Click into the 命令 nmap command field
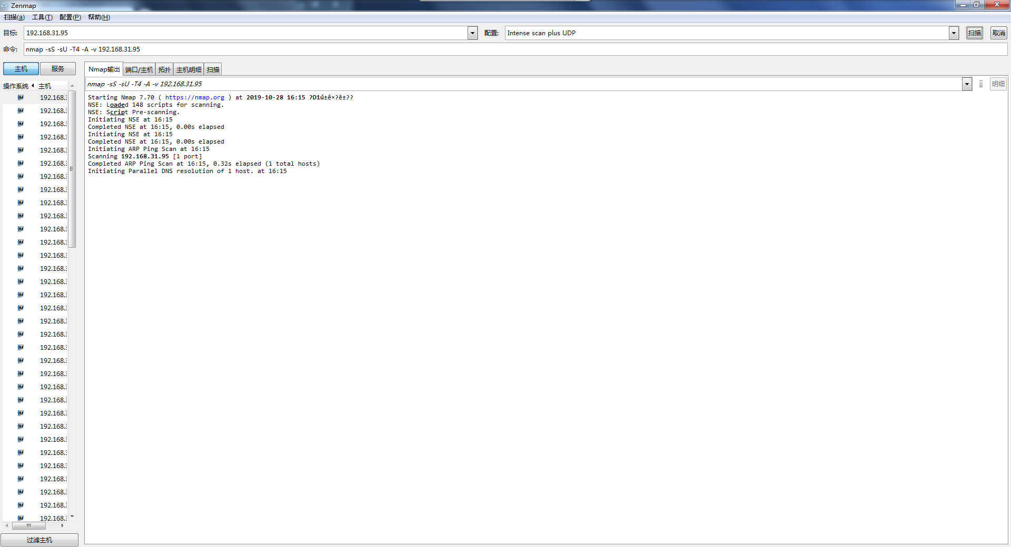 tap(516, 49)
